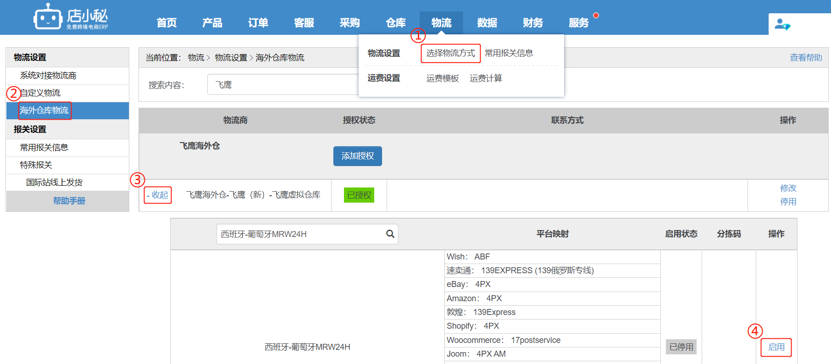Click breadcrumb 物流设置
Viewport: 831px width, 364px height.
click(x=231, y=58)
